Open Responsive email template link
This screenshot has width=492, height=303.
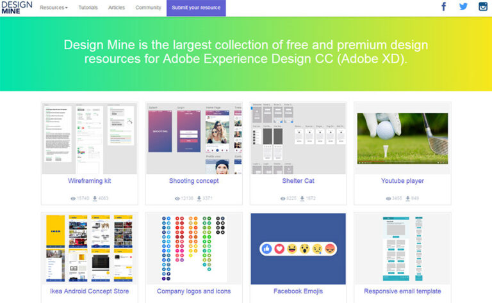point(402,291)
